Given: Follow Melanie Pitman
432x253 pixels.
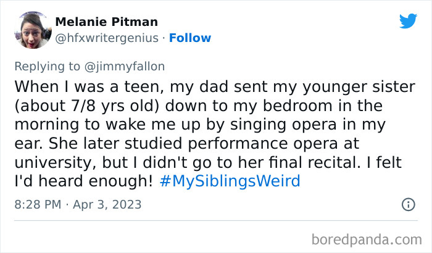Looking at the screenshot, I should tap(191, 38).
